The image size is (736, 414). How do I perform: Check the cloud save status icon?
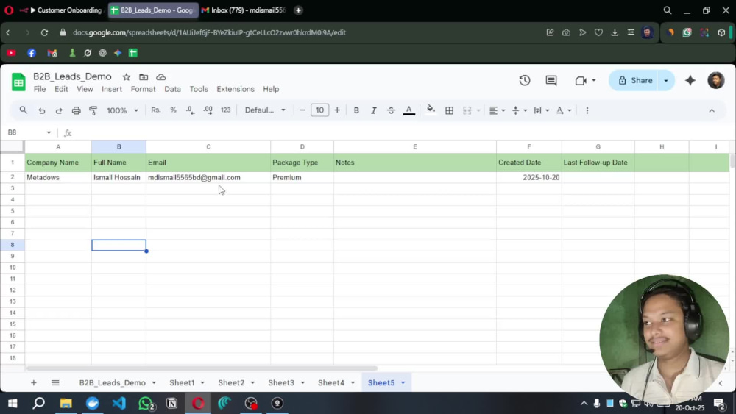[161, 77]
